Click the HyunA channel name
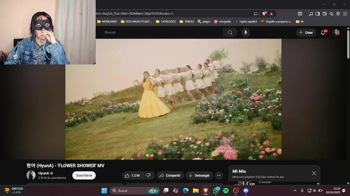The height and width of the screenshot is (196, 350). [x=44, y=173]
